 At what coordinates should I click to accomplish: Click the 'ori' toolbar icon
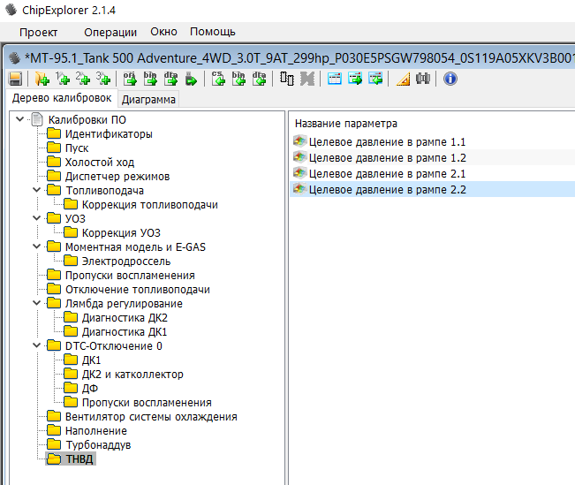tap(129, 79)
